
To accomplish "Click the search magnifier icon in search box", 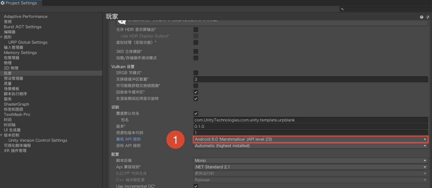I will tap(343, 9).
